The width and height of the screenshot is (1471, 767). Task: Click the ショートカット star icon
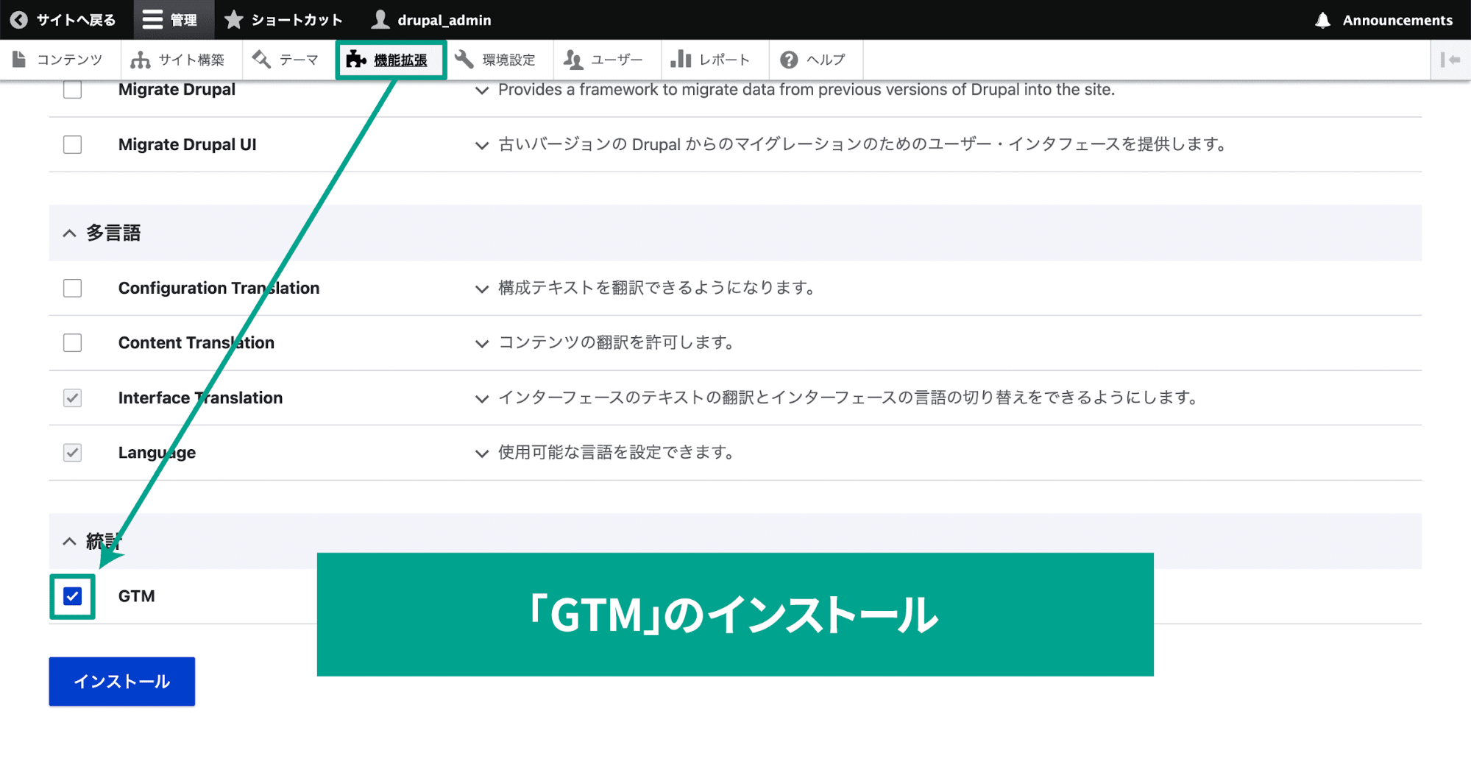[x=233, y=20]
